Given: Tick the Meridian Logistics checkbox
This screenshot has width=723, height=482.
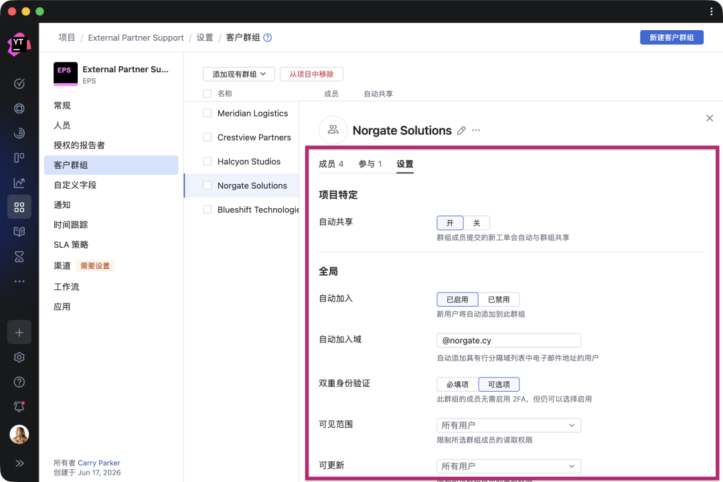Looking at the screenshot, I should tap(208, 113).
